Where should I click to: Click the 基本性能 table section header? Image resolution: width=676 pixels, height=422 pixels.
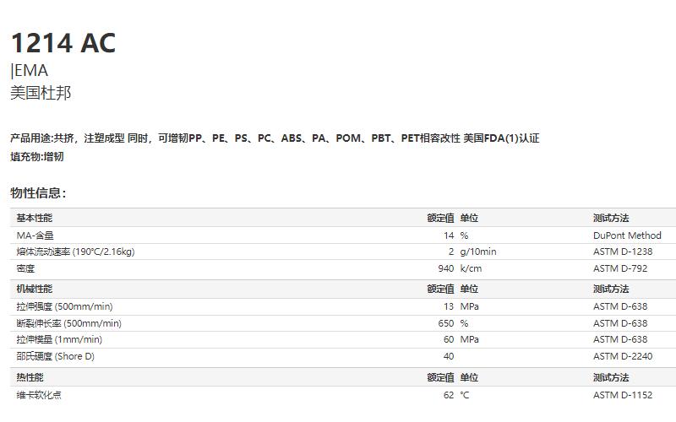[35, 218]
